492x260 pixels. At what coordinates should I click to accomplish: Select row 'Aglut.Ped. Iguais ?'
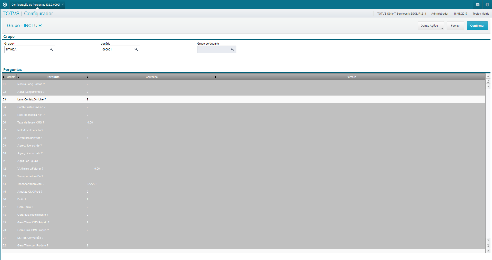(244, 161)
